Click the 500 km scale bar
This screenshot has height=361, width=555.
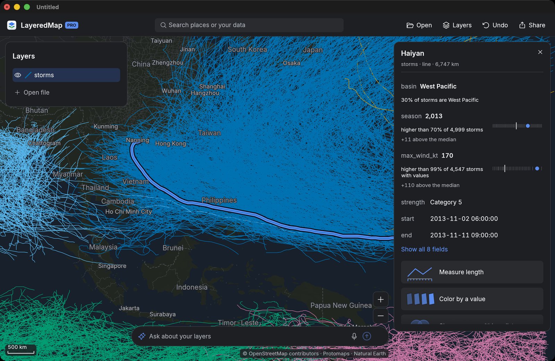click(21, 349)
